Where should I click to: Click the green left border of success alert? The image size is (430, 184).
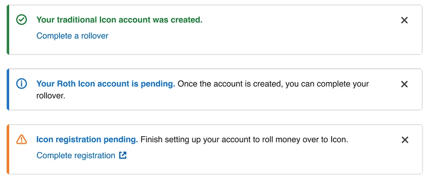click(x=8, y=30)
